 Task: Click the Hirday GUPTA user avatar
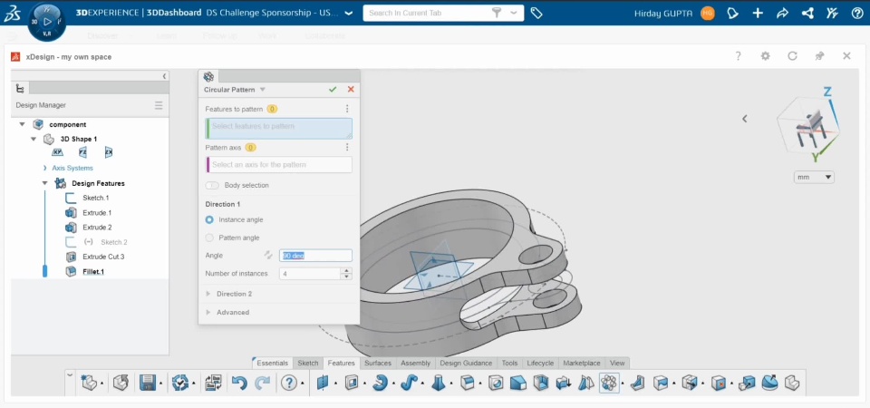(708, 14)
